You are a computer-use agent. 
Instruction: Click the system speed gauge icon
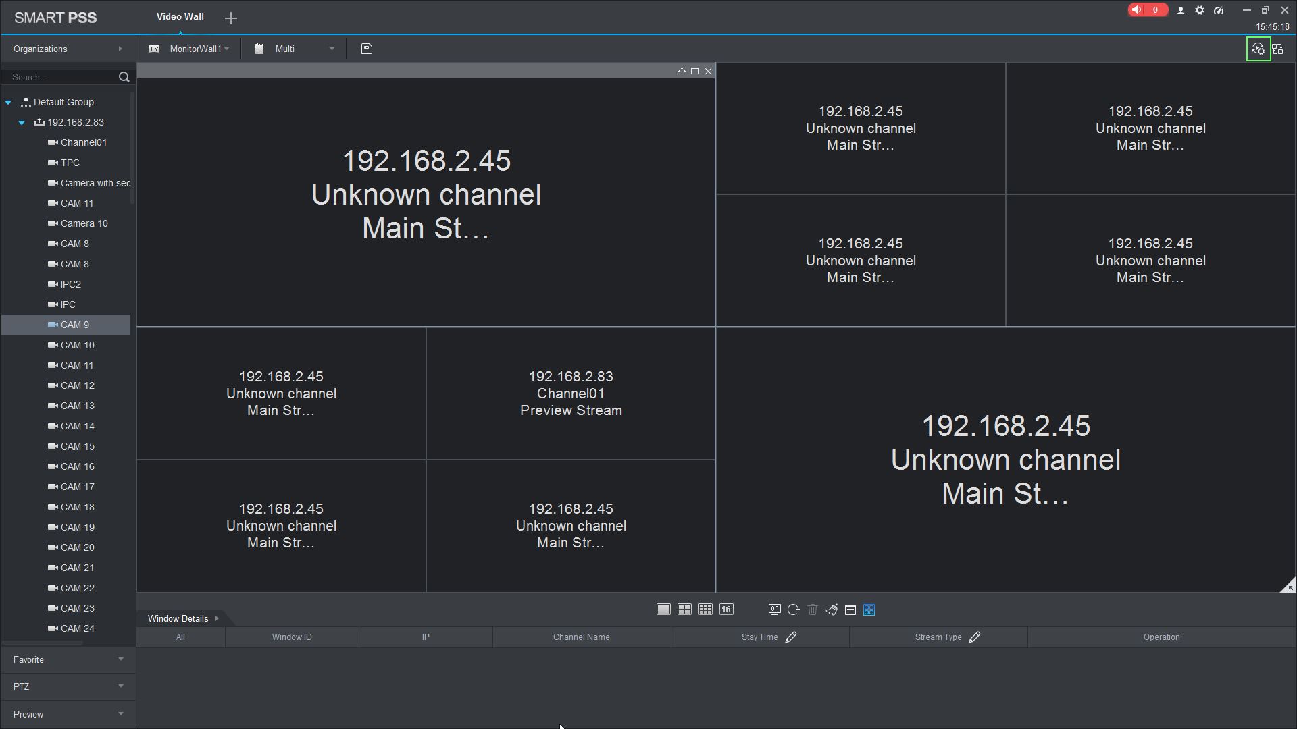(x=1219, y=10)
